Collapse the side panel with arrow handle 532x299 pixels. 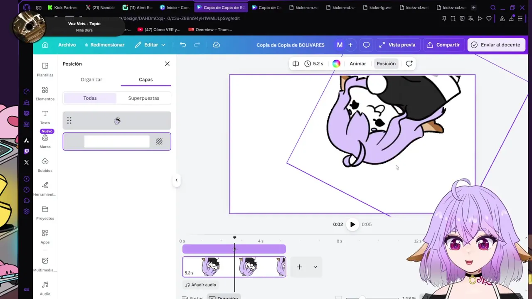[176, 180]
